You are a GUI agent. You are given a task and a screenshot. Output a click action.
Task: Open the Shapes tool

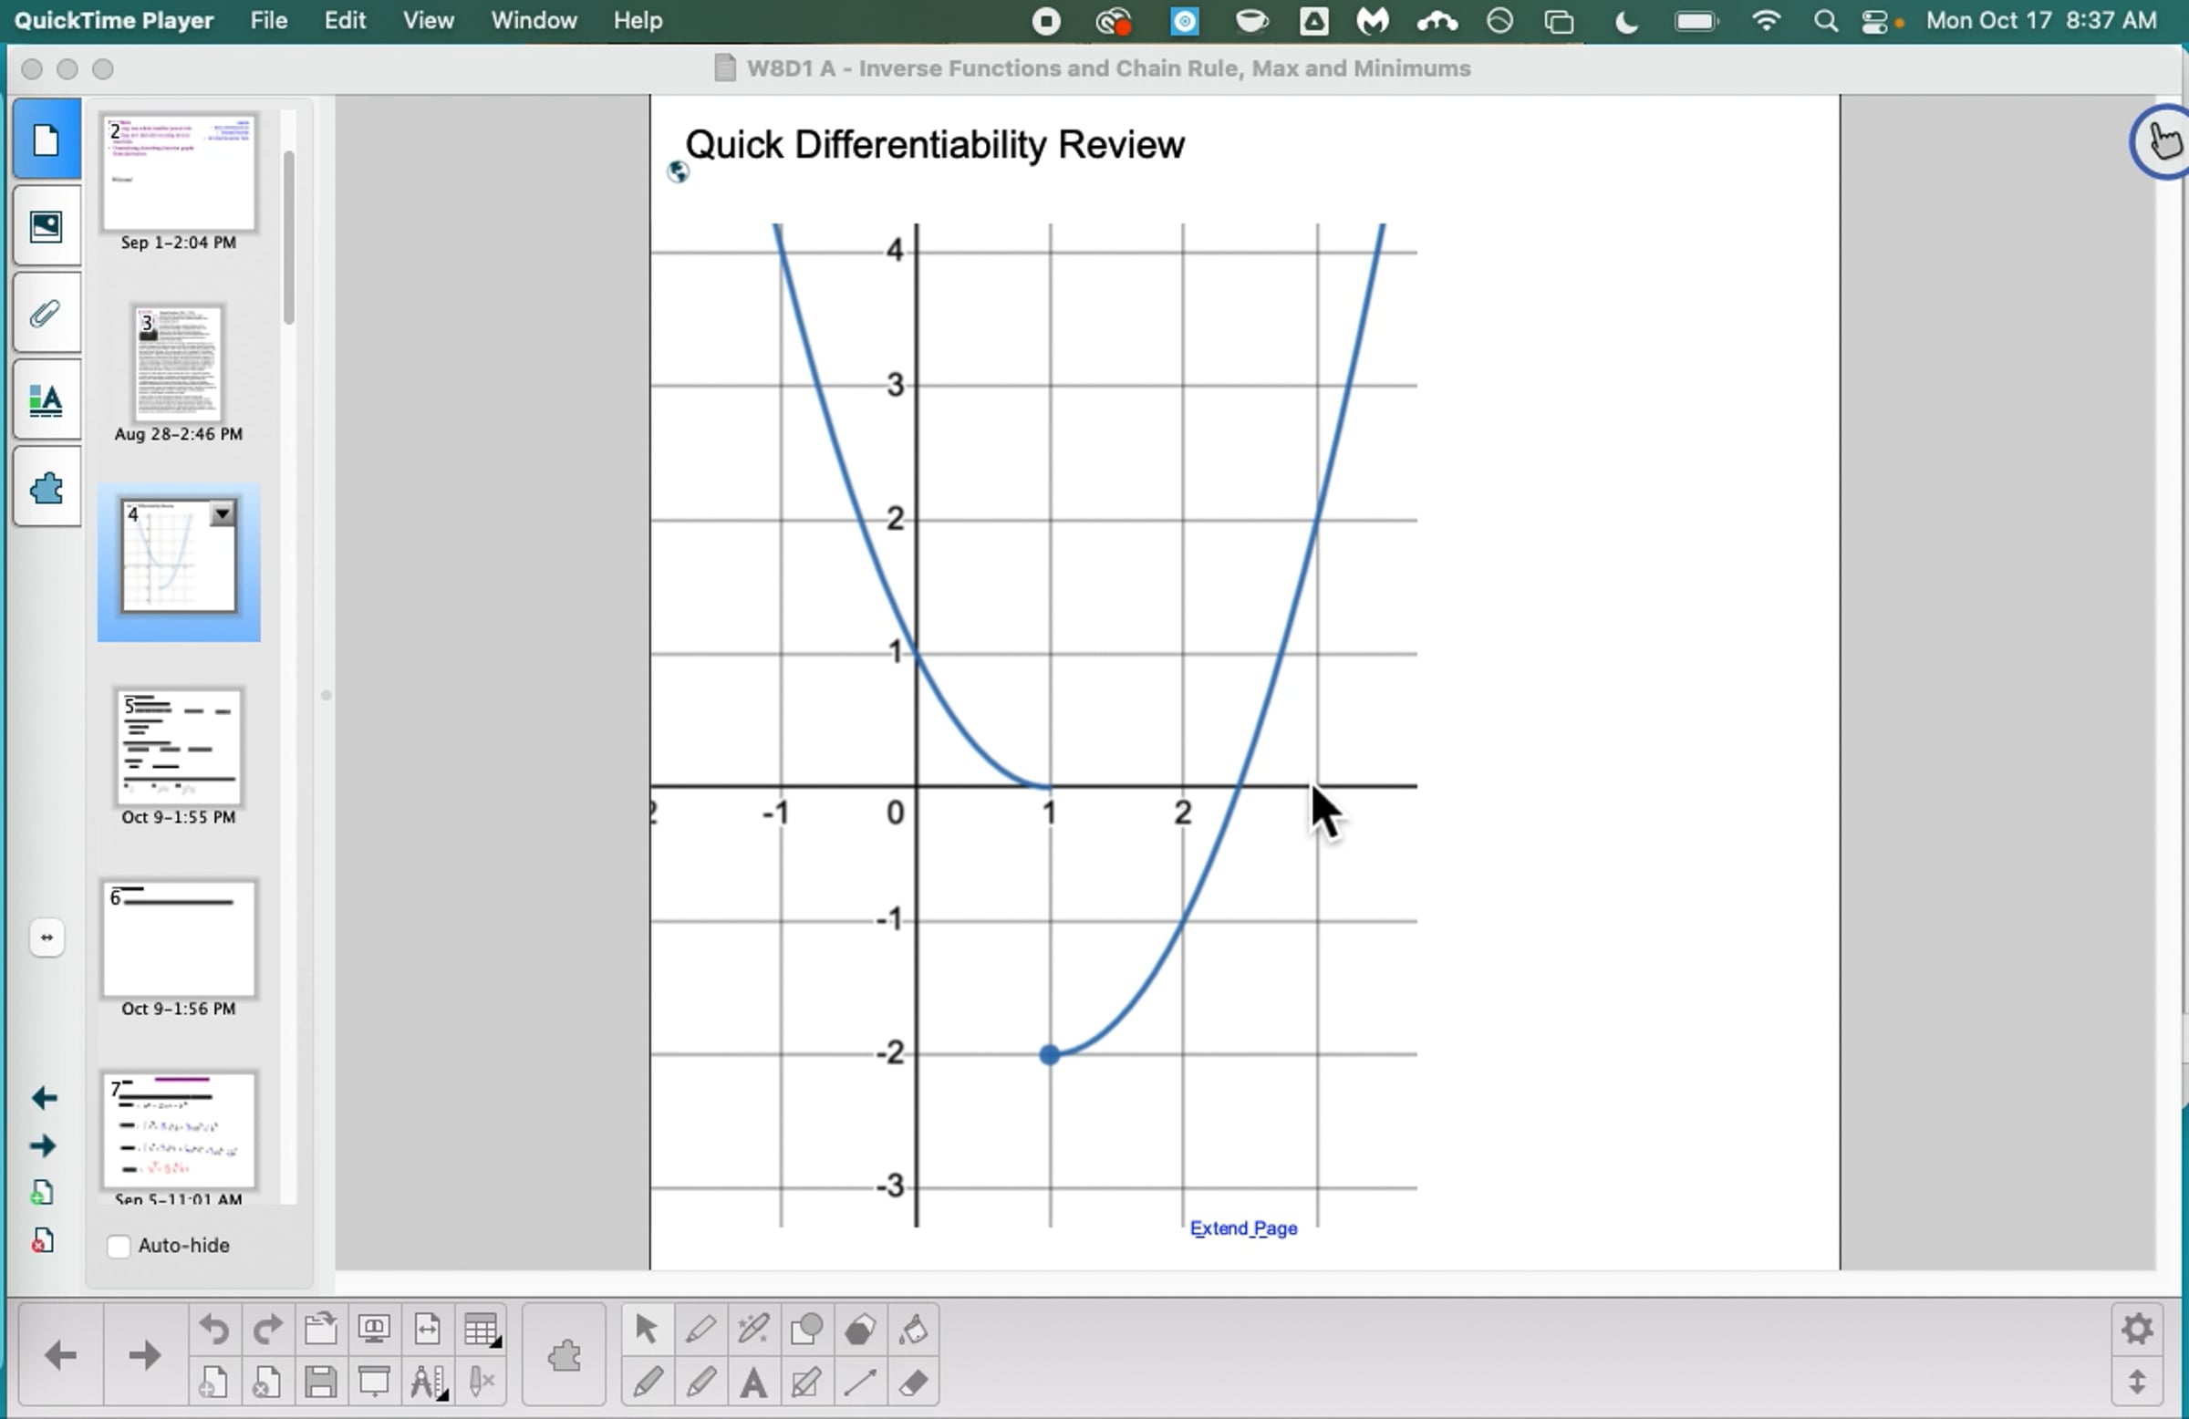tap(806, 1329)
